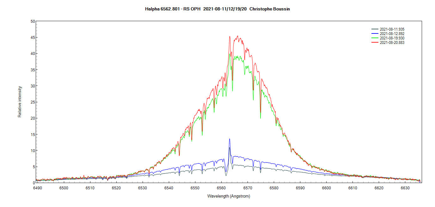Select the 2021-08-20.883 legend label
Image resolution: width=435 pixels, height=207 pixels.
pyautogui.click(x=392, y=43)
